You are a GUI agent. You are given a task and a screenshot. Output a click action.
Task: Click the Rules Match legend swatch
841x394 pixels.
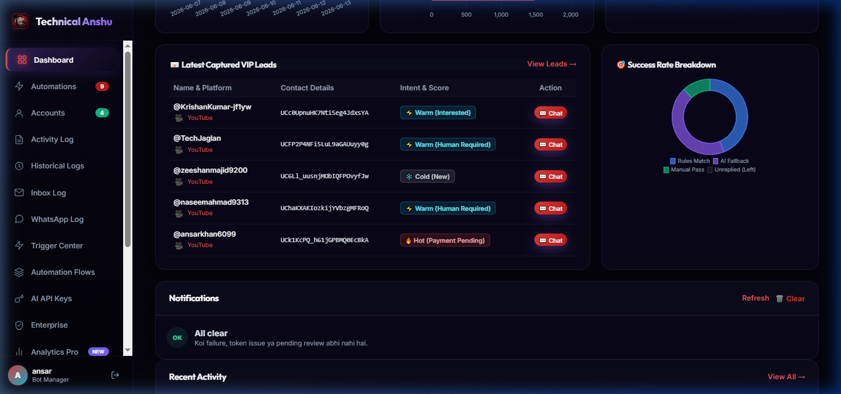tap(673, 161)
